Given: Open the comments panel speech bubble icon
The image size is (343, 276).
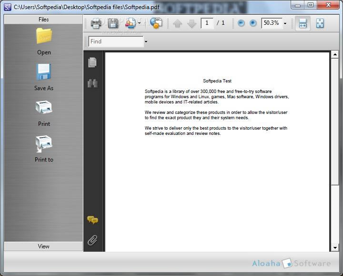Looking at the screenshot, I should (x=92, y=220).
